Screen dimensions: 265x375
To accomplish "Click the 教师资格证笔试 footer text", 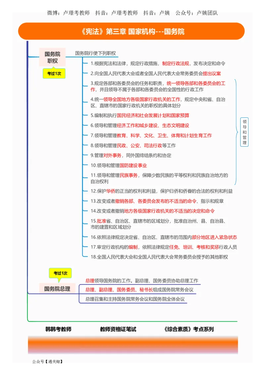I will [x=118, y=329].
